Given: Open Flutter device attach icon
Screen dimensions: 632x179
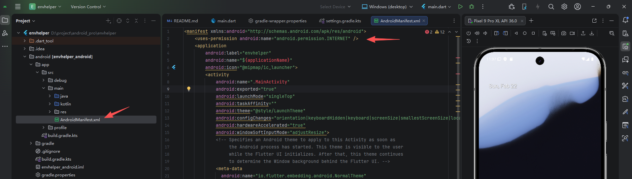Looking at the screenshot, I should click(x=524, y=7).
